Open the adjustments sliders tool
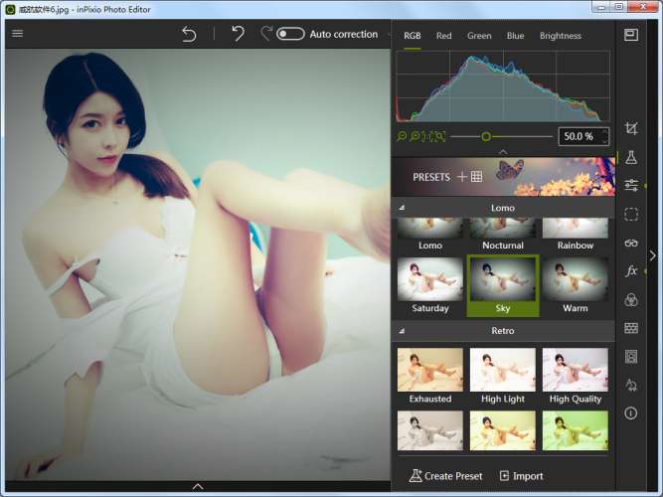663x497 pixels. 630,185
